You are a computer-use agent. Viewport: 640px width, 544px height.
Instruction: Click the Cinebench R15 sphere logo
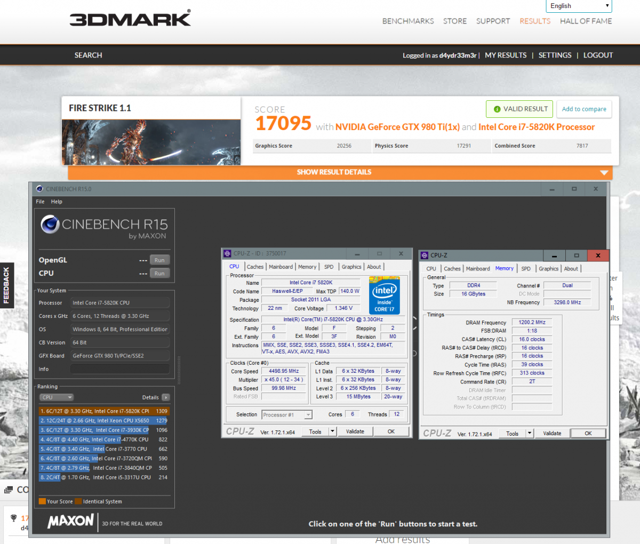coord(50,225)
